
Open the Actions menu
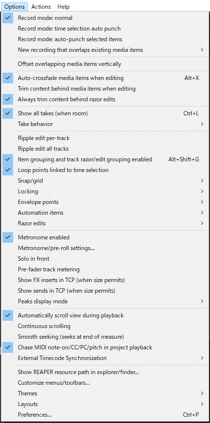tap(41, 7)
